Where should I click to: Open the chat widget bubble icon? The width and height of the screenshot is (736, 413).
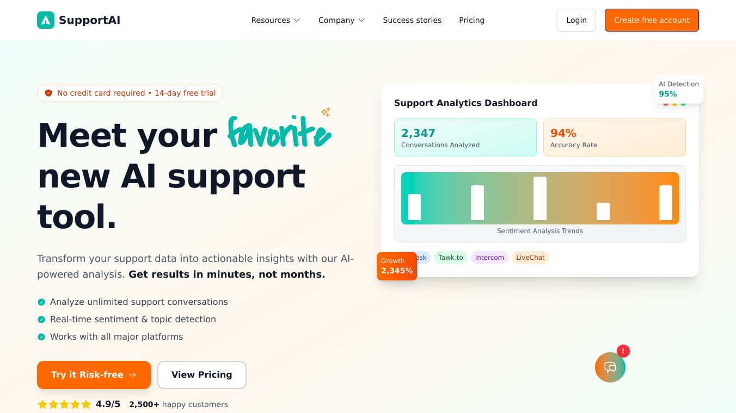point(610,367)
